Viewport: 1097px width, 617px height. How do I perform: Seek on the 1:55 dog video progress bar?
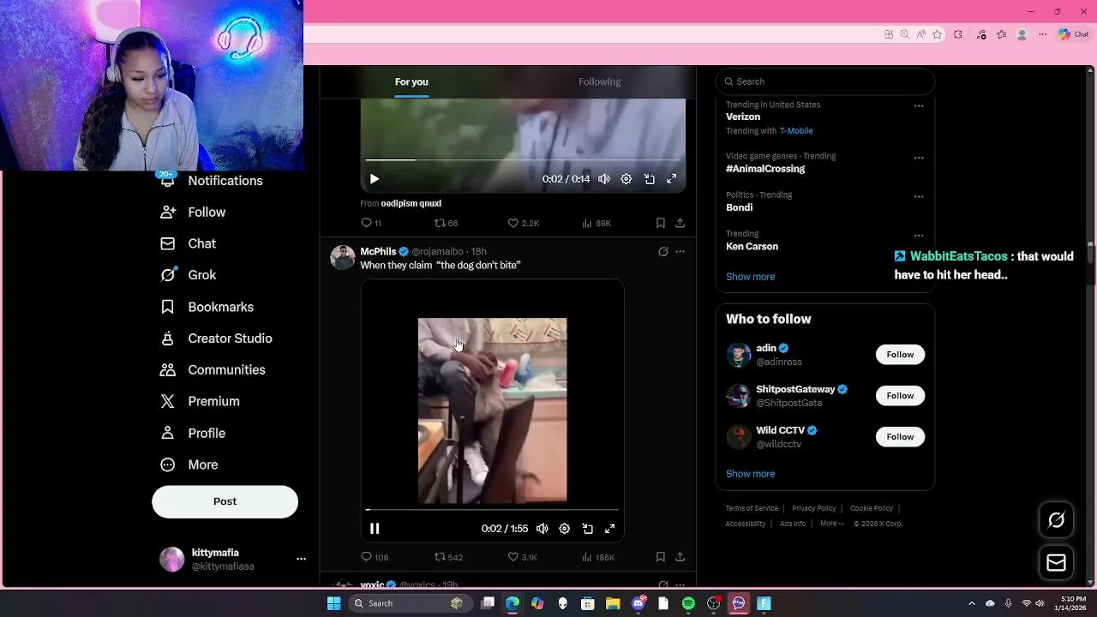(492, 510)
